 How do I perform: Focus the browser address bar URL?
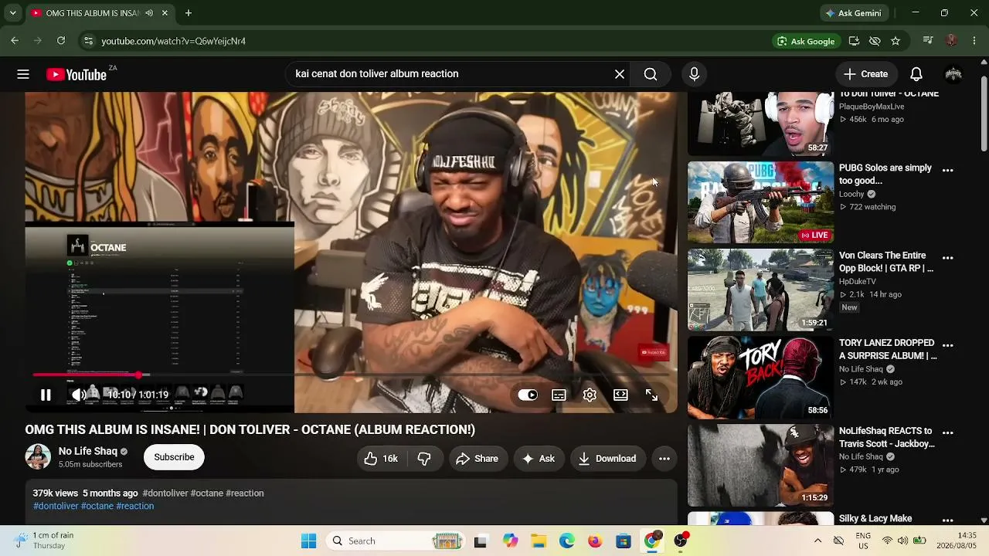coord(173,41)
